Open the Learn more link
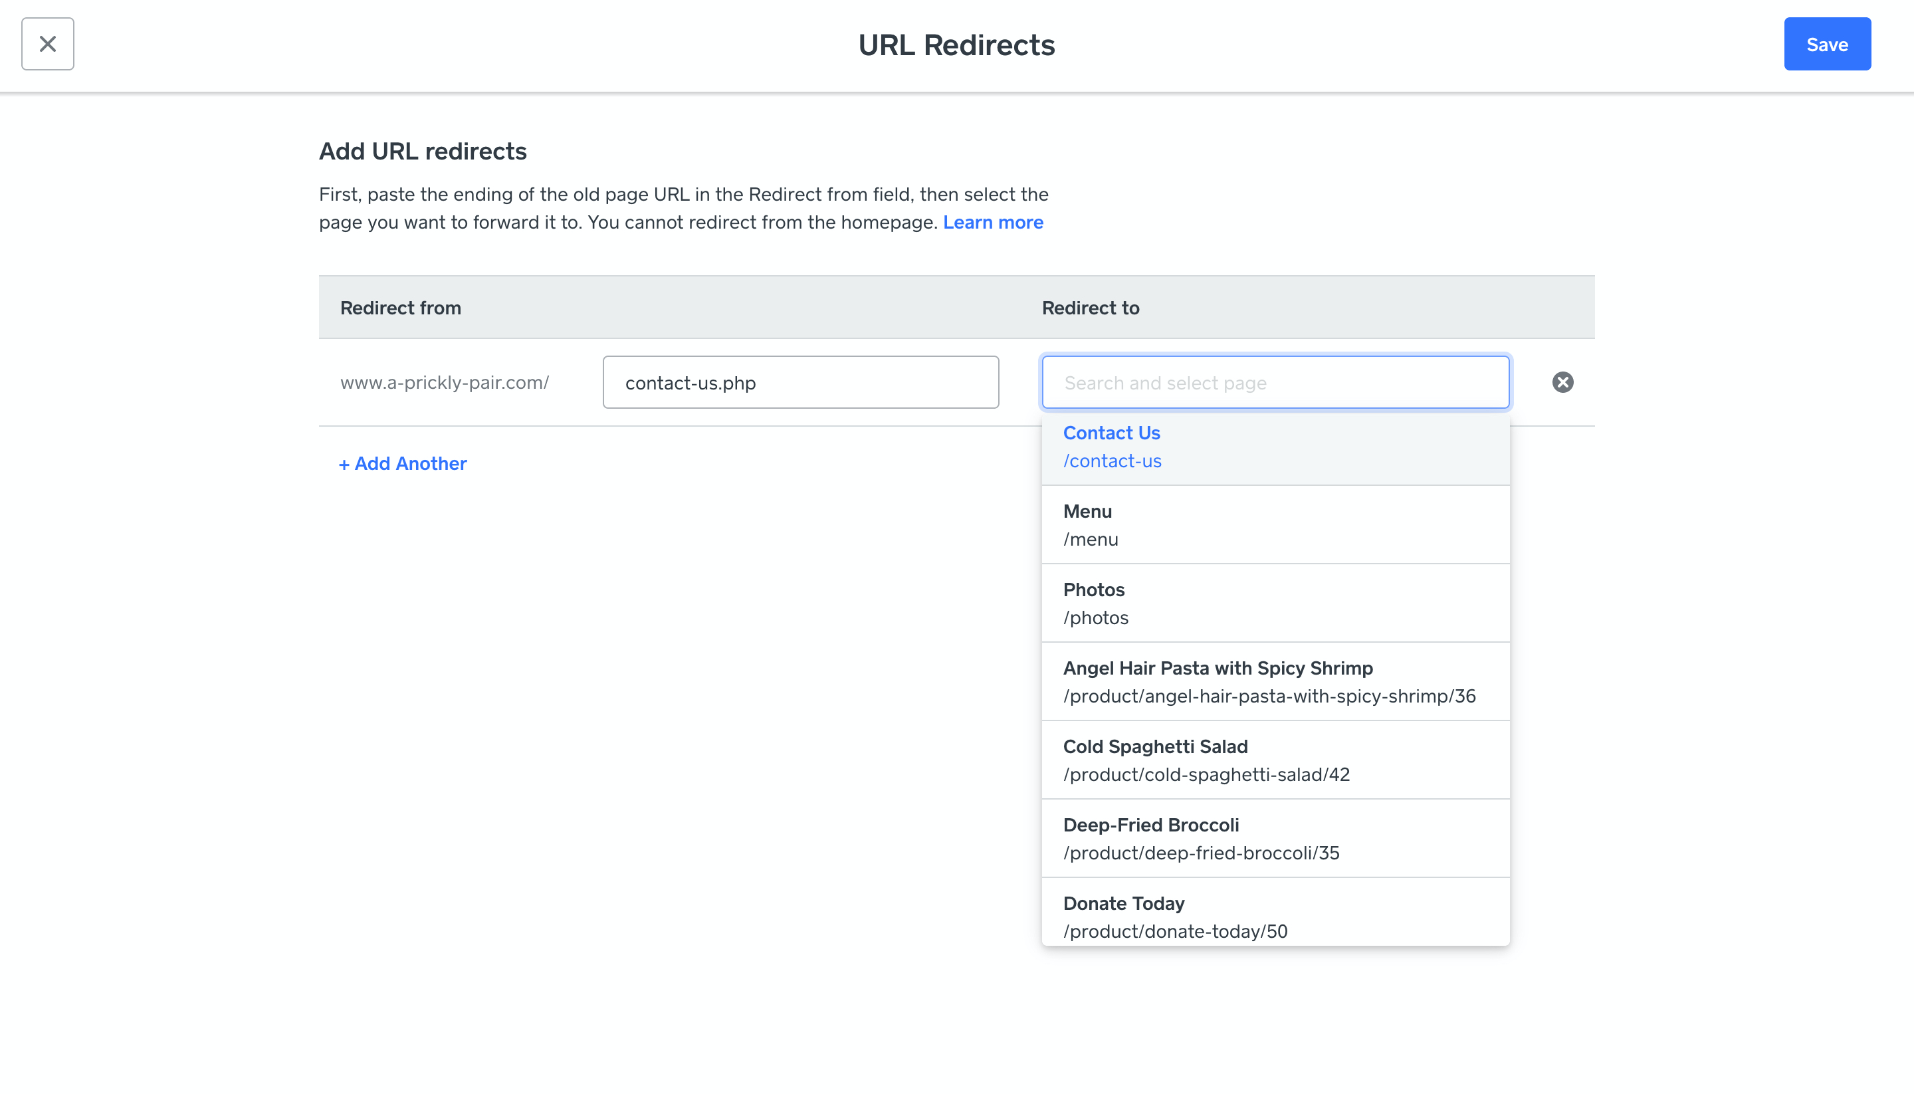1914x1094 pixels. [x=992, y=223]
